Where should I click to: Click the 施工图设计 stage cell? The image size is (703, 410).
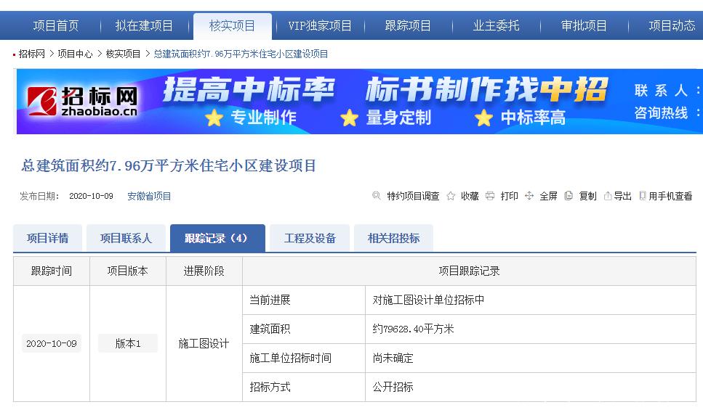tap(204, 343)
